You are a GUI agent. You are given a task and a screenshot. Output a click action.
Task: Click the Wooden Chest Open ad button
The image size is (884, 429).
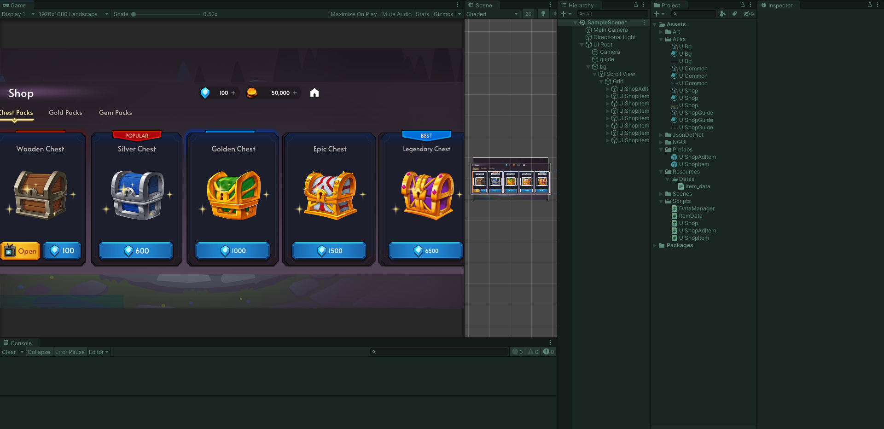(x=20, y=251)
